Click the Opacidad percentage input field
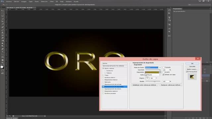The width and height of the screenshot is (212, 119). click(x=166, y=70)
